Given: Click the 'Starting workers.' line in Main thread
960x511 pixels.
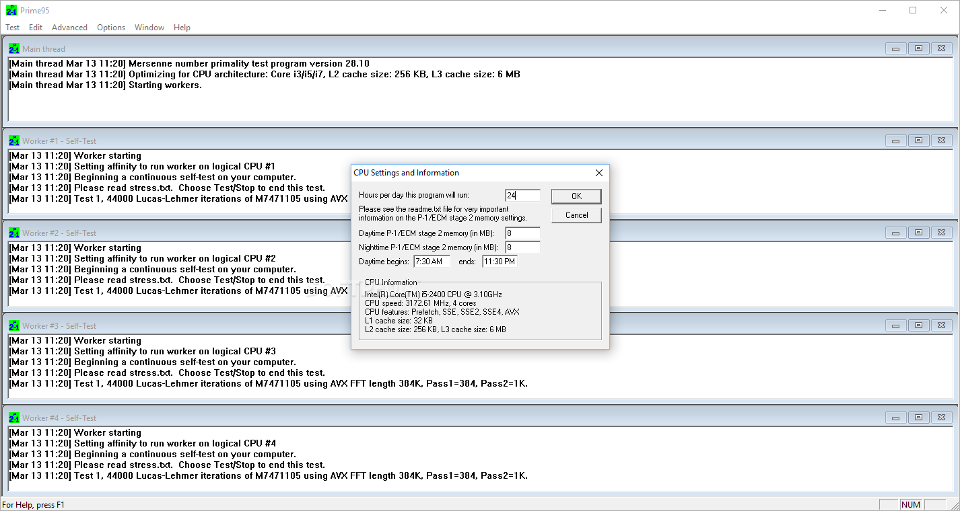Looking at the screenshot, I should click(x=106, y=85).
